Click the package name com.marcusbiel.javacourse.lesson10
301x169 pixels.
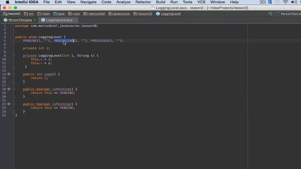(x=63, y=26)
